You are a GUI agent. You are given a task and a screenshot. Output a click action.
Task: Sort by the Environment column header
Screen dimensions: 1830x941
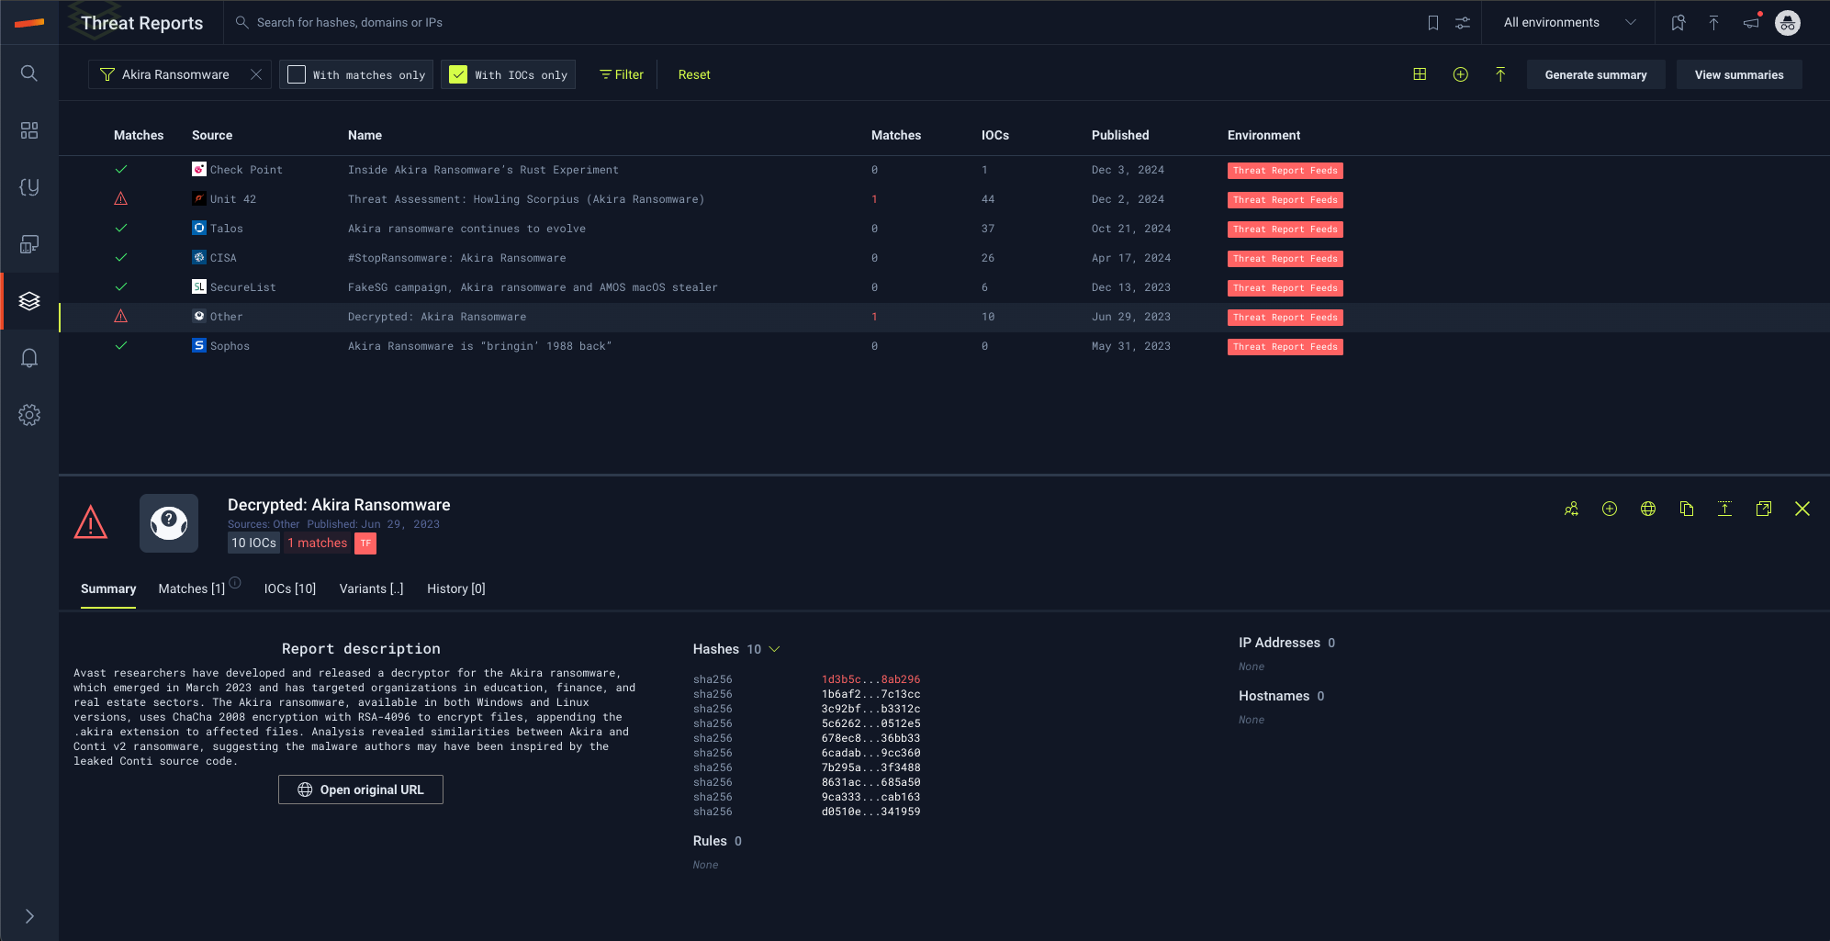click(1263, 135)
